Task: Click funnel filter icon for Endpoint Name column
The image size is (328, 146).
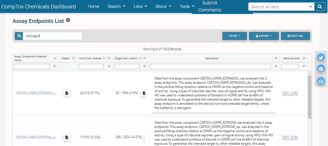Action: click(55, 67)
